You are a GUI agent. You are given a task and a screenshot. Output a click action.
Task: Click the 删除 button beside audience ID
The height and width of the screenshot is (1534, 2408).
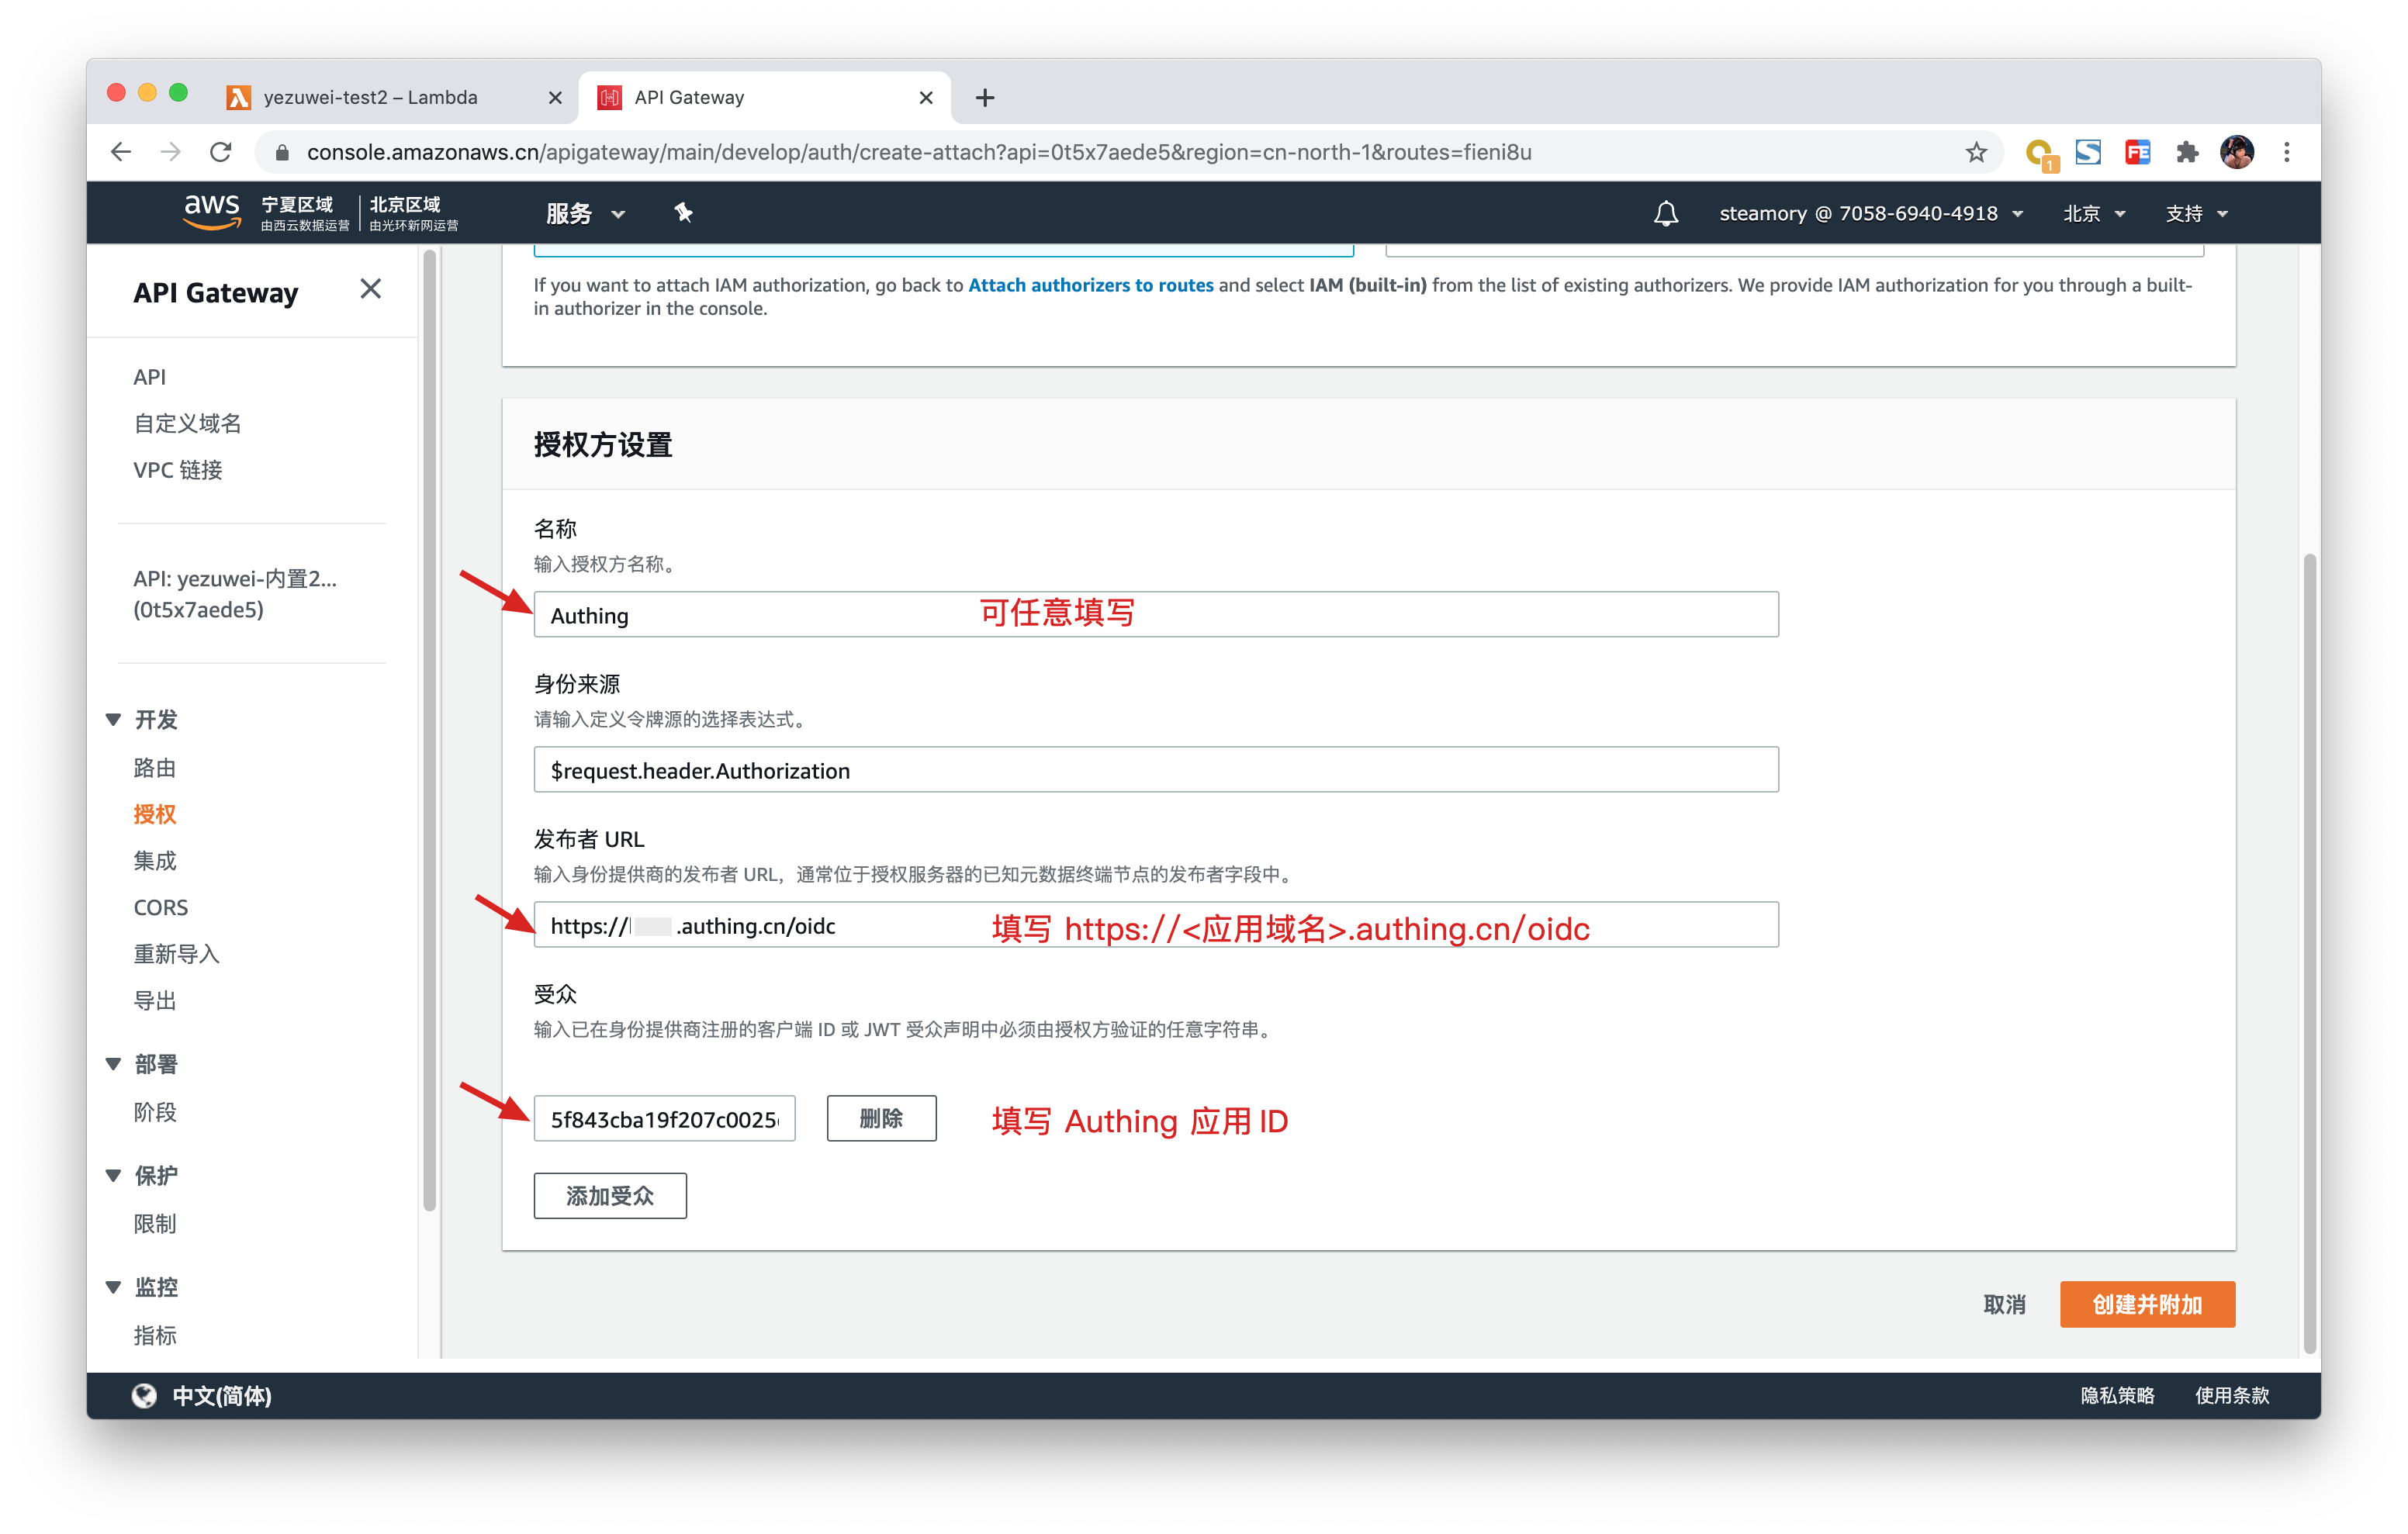880,1118
